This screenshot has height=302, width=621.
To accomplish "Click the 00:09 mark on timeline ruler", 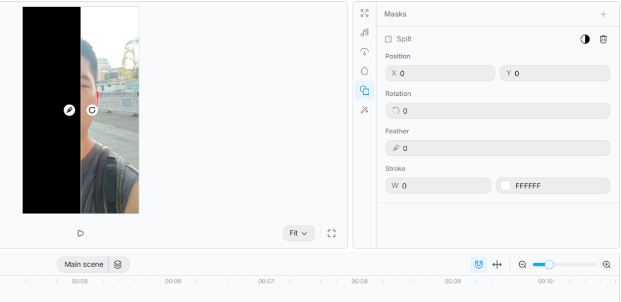I will 453,281.
